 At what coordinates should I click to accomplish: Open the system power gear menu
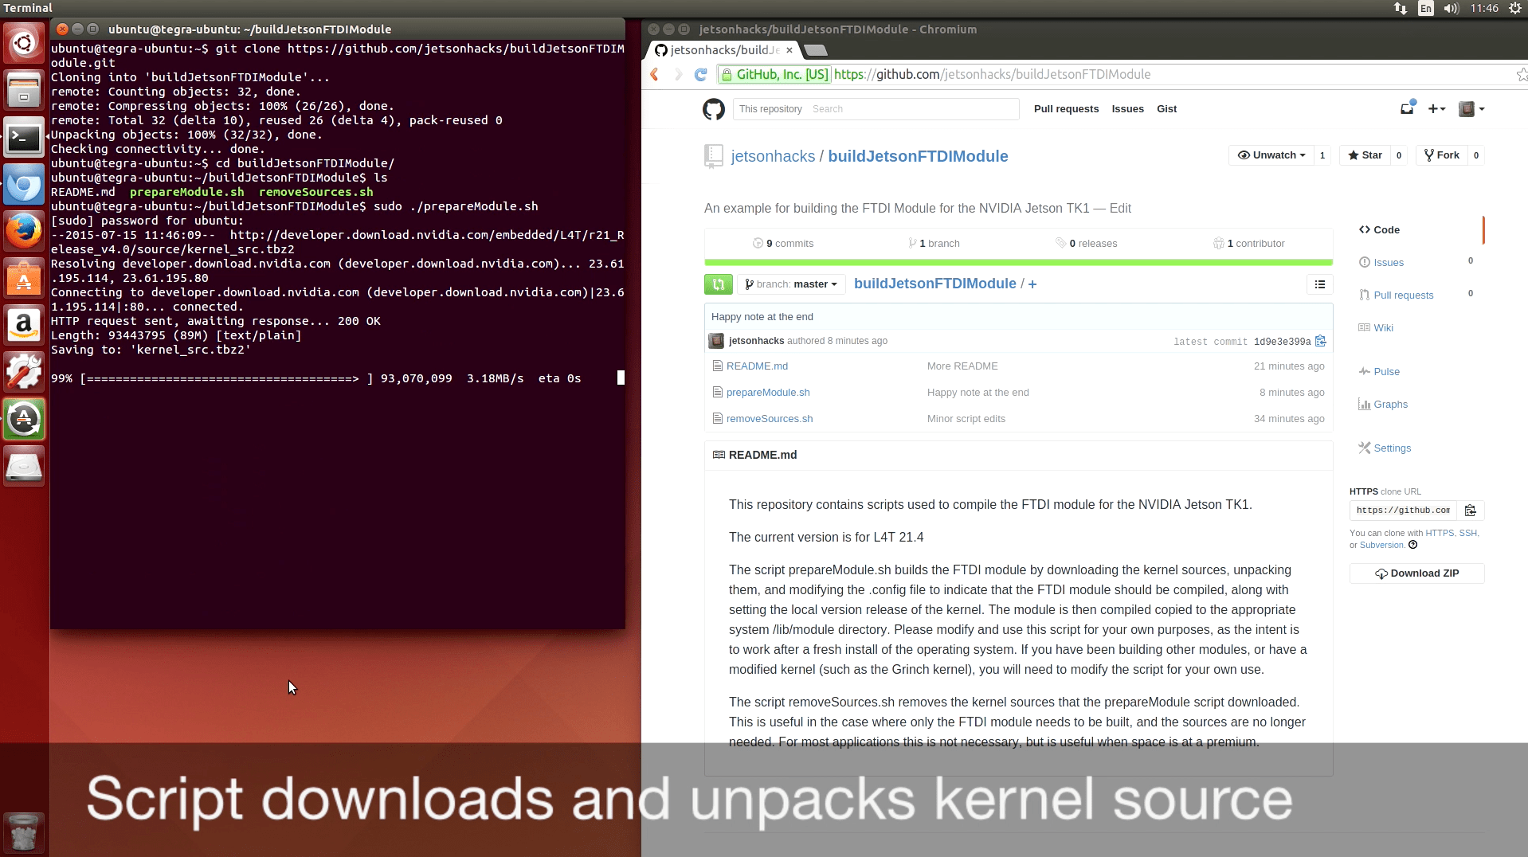(1515, 8)
